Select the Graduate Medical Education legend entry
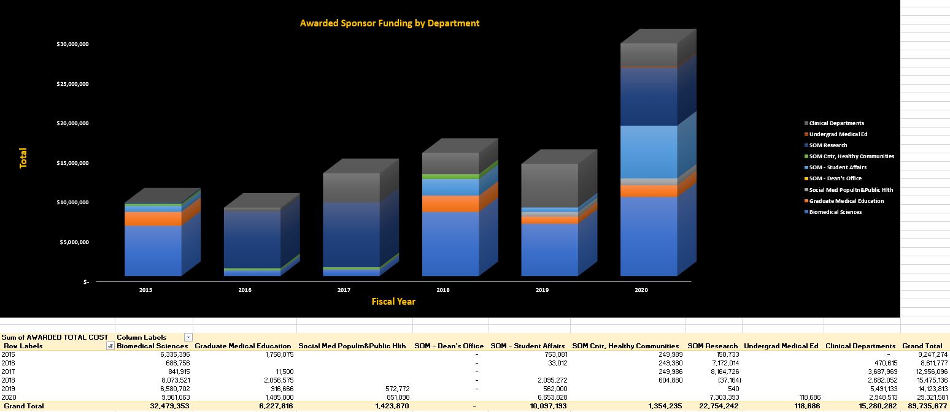950x412 pixels. coord(846,201)
